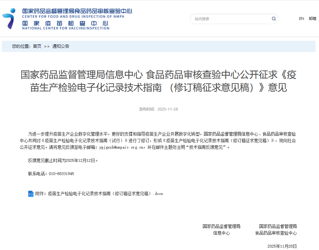
Task: Focus the 站内搜索 search field
Action: click(234, 19)
